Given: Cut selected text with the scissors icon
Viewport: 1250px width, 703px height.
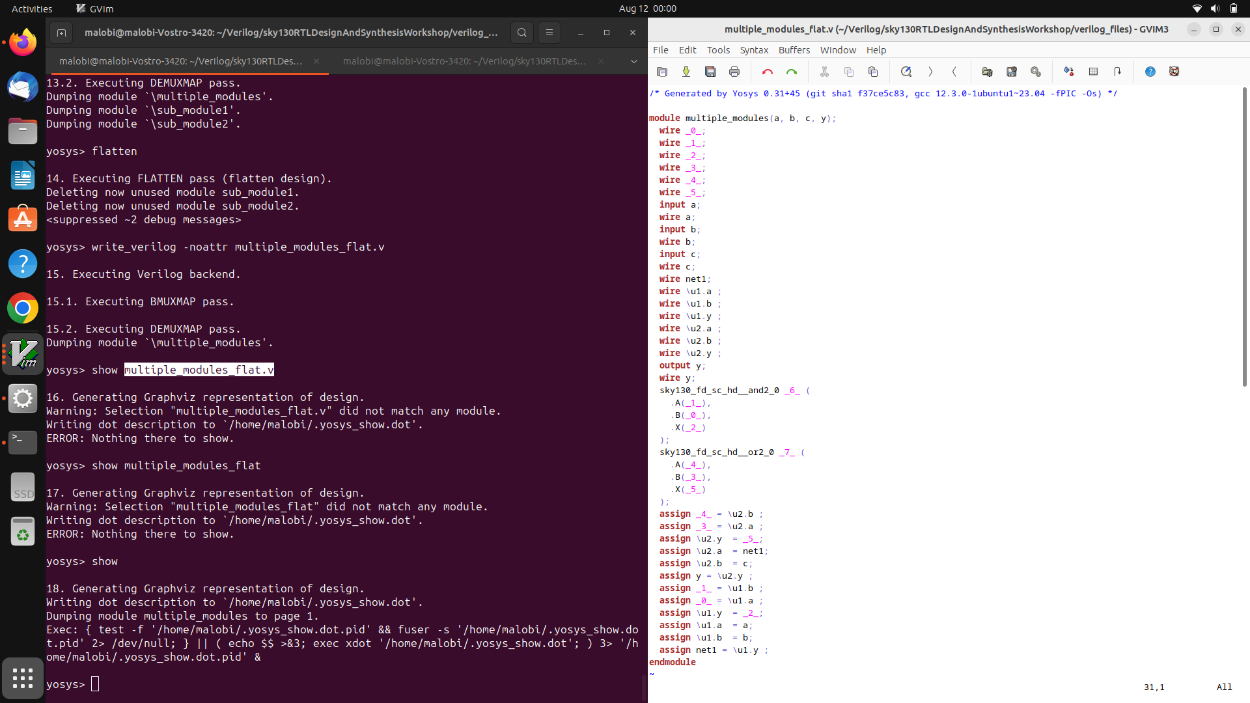Looking at the screenshot, I should tap(825, 72).
